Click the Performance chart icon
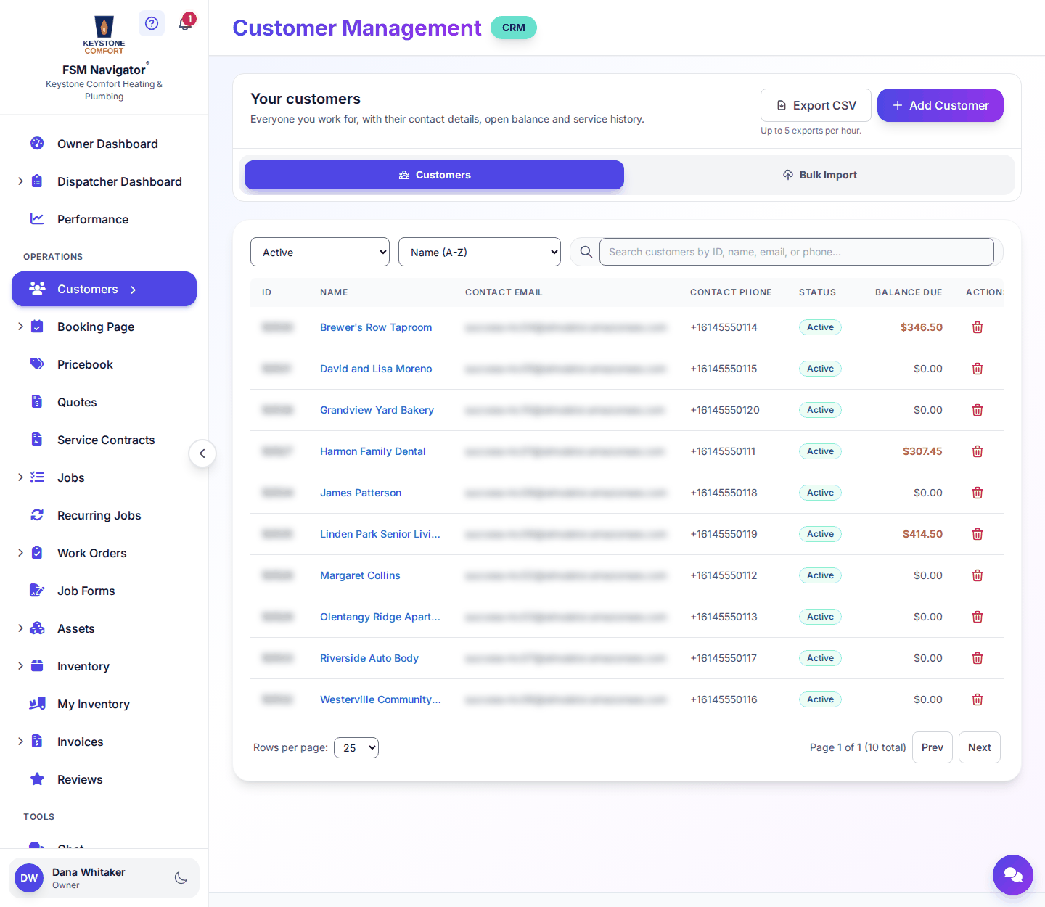The width and height of the screenshot is (1045, 907). (x=37, y=219)
